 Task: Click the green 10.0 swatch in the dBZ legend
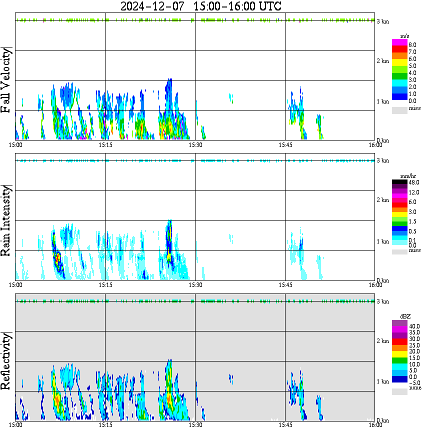click(399, 360)
